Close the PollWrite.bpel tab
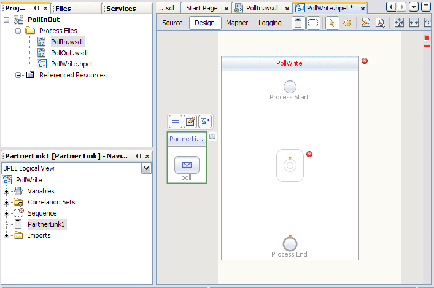 [363, 9]
